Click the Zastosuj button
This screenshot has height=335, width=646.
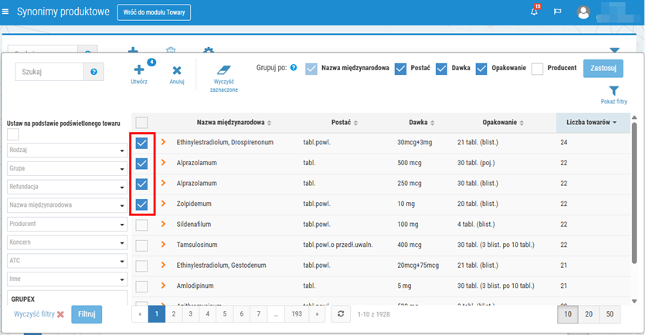tap(603, 68)
